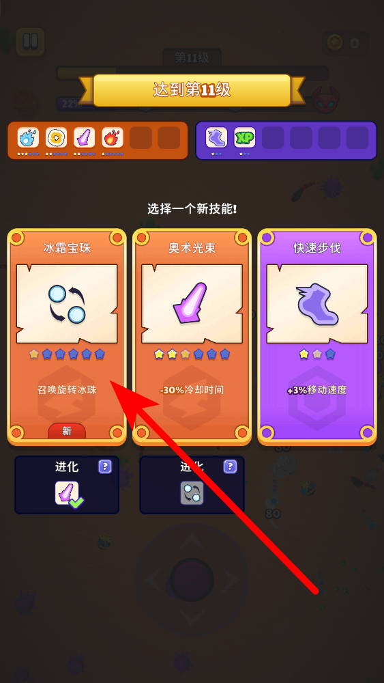Select the 冰霜宝珠 skill card
The image size is (384, 683).
tap(67, 337)
